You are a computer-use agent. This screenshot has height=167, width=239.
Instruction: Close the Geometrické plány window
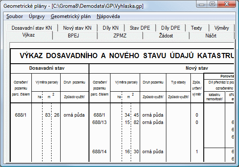click(227, 4)
